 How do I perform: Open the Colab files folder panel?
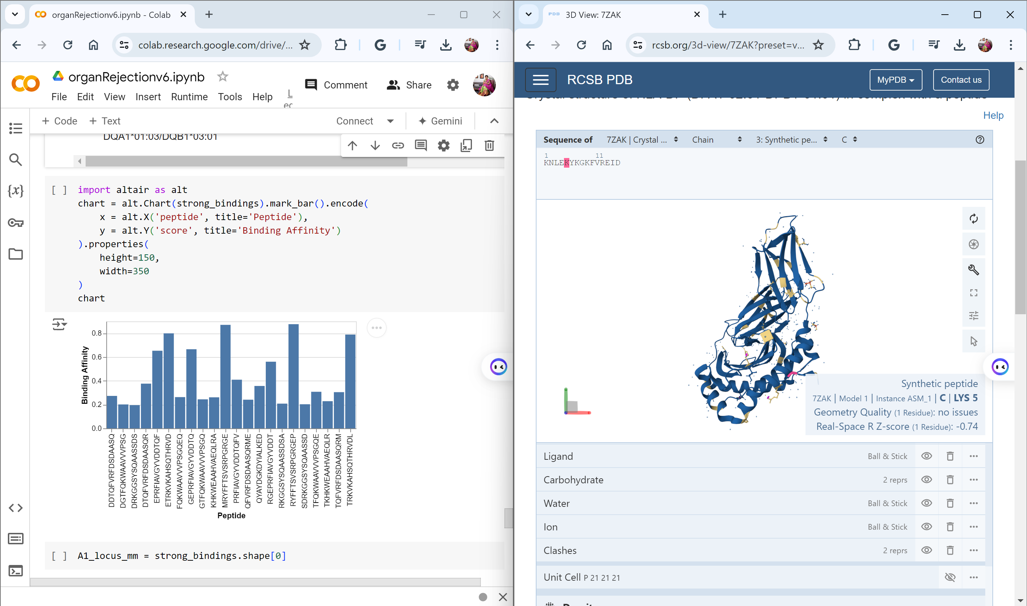coord(15,254)
